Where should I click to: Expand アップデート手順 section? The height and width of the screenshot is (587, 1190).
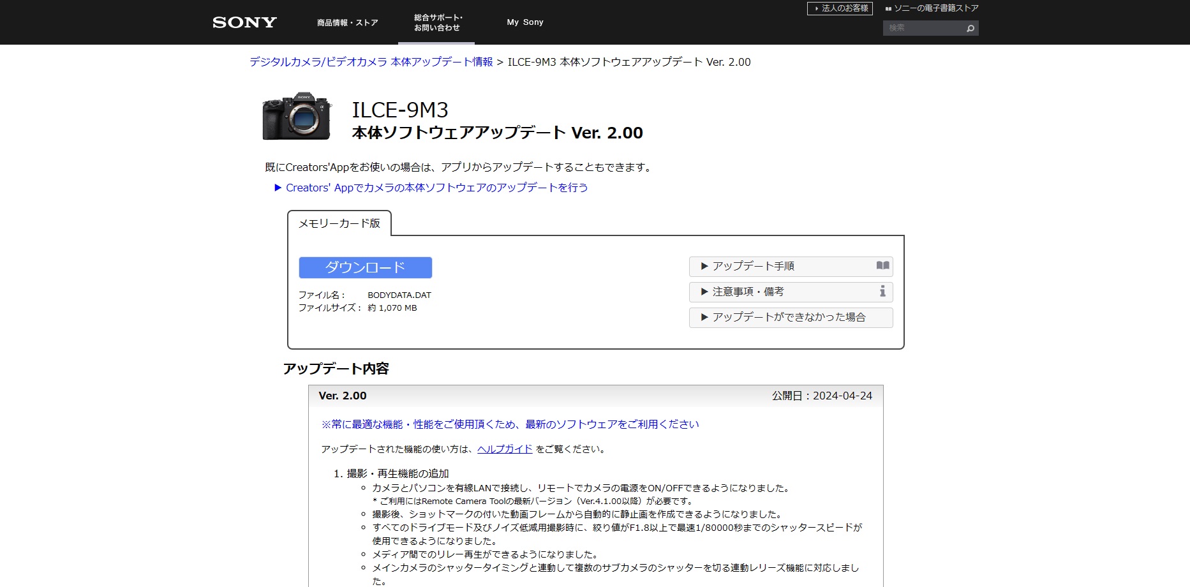coord(791,266)
